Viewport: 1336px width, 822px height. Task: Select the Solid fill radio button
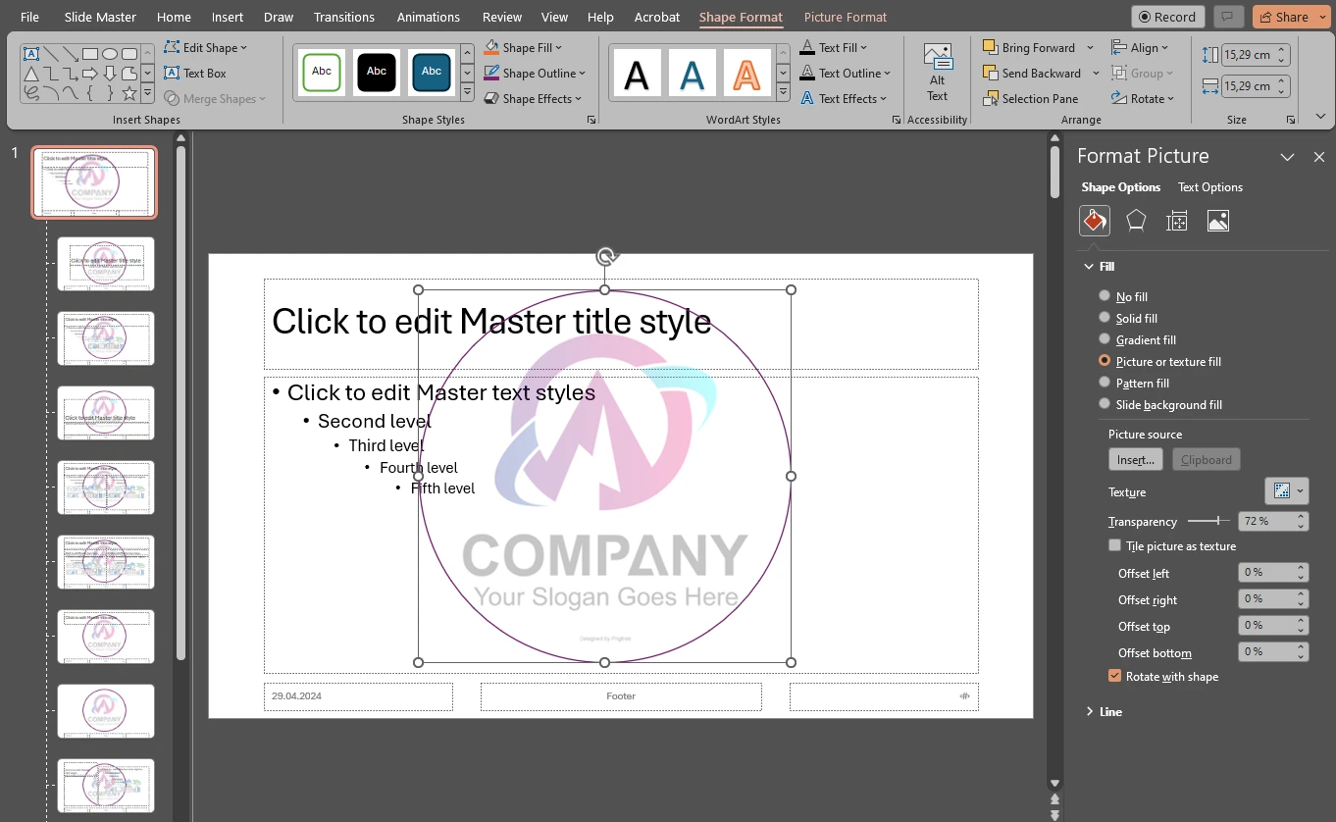pos(1105,318)
